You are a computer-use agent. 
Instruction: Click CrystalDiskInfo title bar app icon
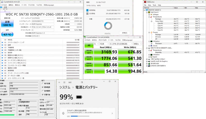pos(2,2)
